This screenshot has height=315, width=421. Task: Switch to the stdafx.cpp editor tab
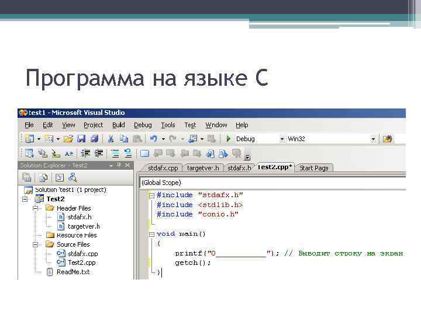click(x=163, y=168)
